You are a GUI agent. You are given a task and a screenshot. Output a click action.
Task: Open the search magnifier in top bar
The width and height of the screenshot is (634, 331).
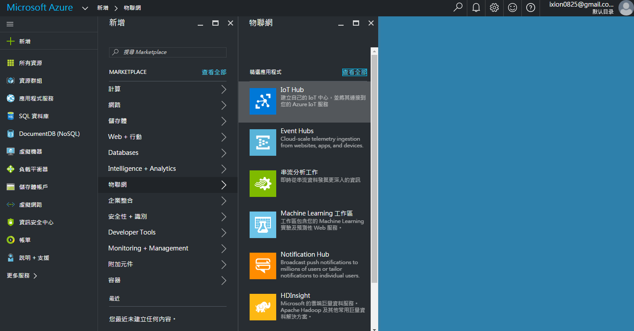(458, 8)
